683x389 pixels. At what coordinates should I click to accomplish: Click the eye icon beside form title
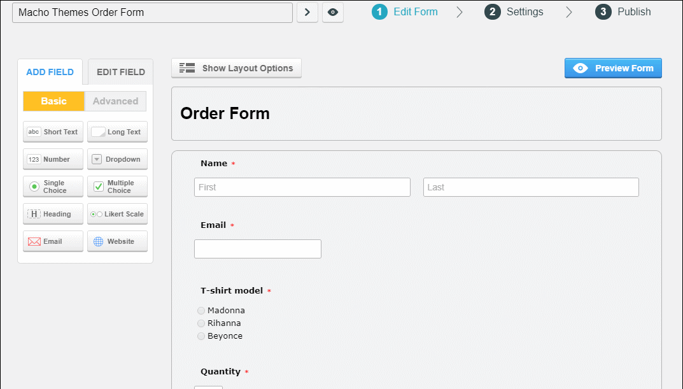click(x=333, y=12)
